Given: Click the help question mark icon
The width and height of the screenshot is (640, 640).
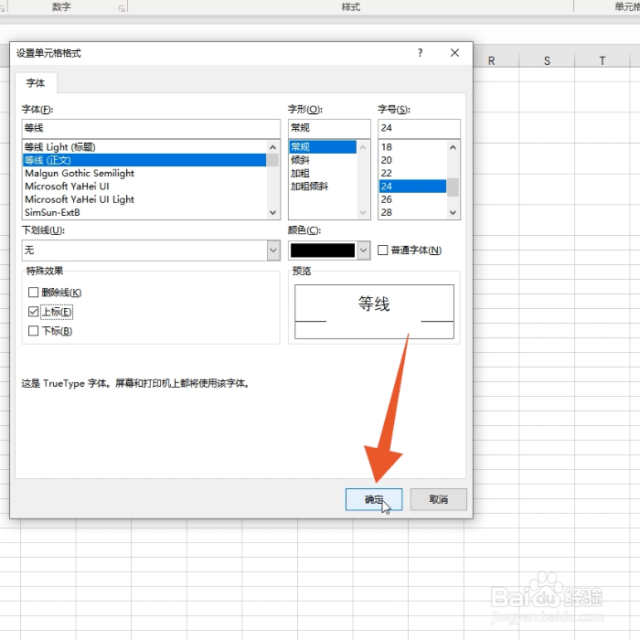Looking at the screenshot, I should tap(420, 53).
